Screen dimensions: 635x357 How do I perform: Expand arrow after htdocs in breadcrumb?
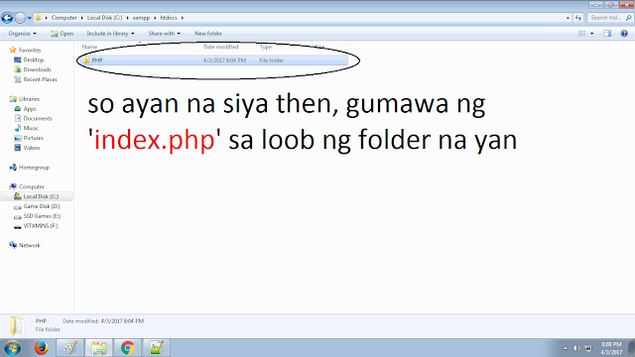[183, 18]
